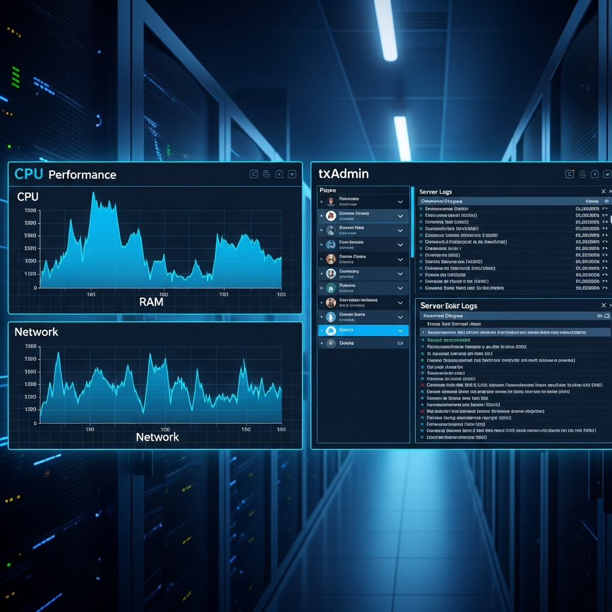Expand the bearded avatar player's chevron

(x=400, y=303)
